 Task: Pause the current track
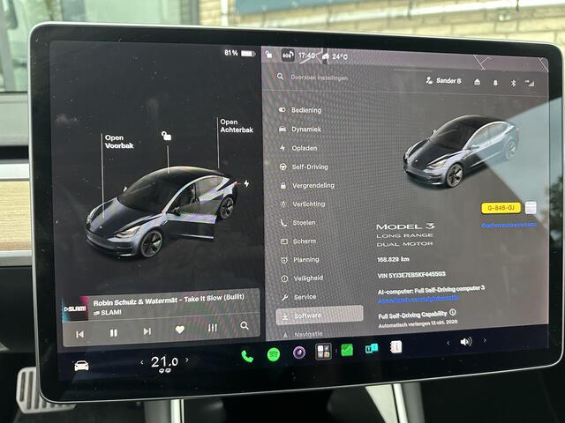pos(114,333)
